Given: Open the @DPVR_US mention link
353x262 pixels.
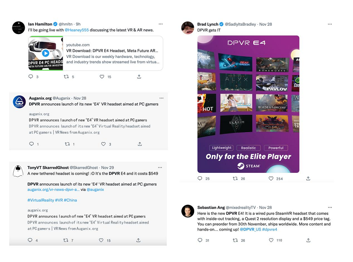Looking at the screenshot, I should click(250, 230).
